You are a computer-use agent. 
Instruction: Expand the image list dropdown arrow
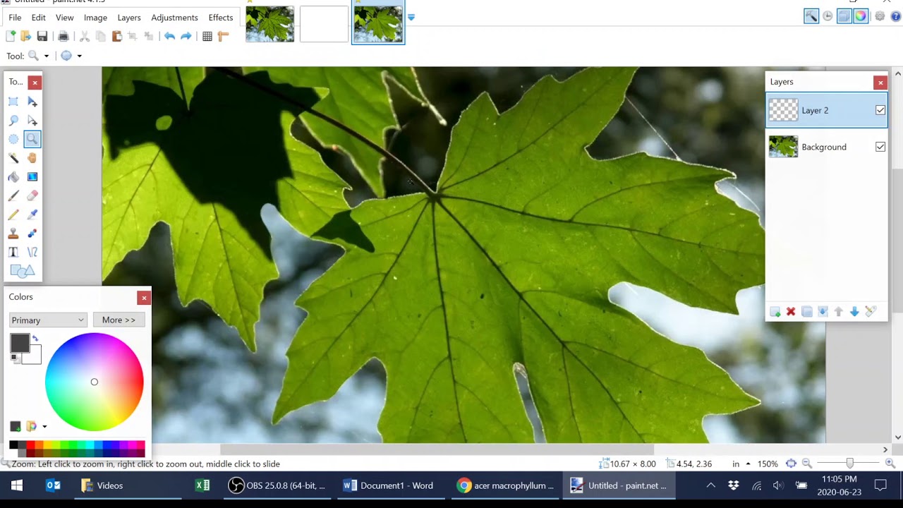pos(411,18)
